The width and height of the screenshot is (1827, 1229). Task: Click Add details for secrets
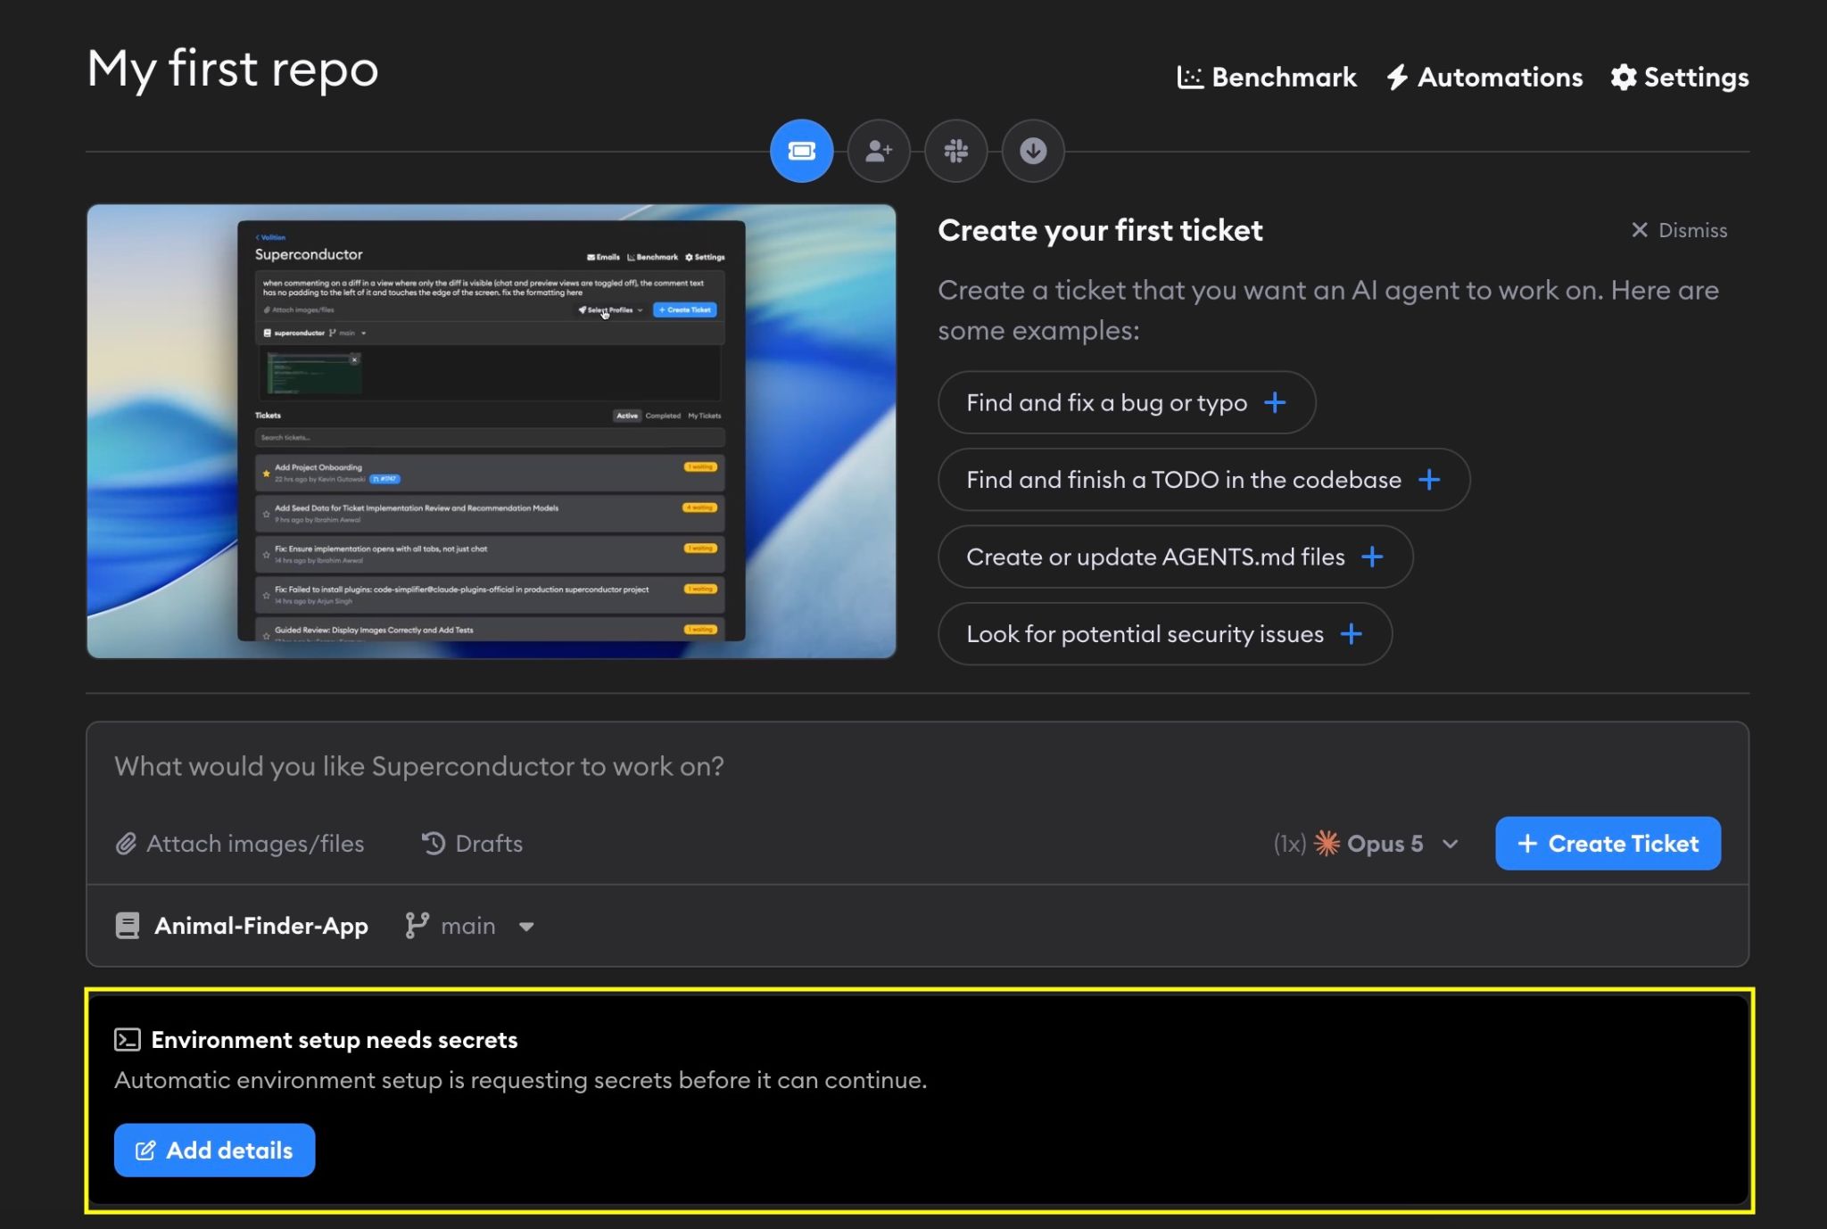tap(214, 1151)
